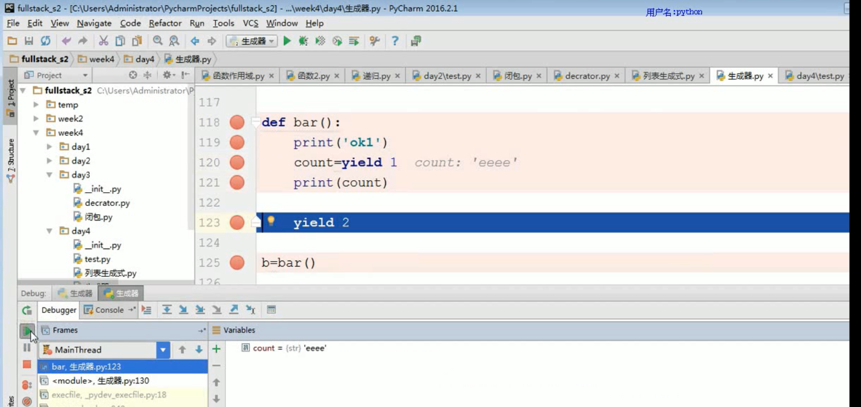The image size is (861, 407).
Task: Open the VCS menu
Action: pos(250,23)
